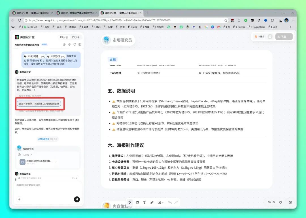This screenshot has width=306, height=218.
Task: Redo the canvas action
Action: (x=176, y=202)
